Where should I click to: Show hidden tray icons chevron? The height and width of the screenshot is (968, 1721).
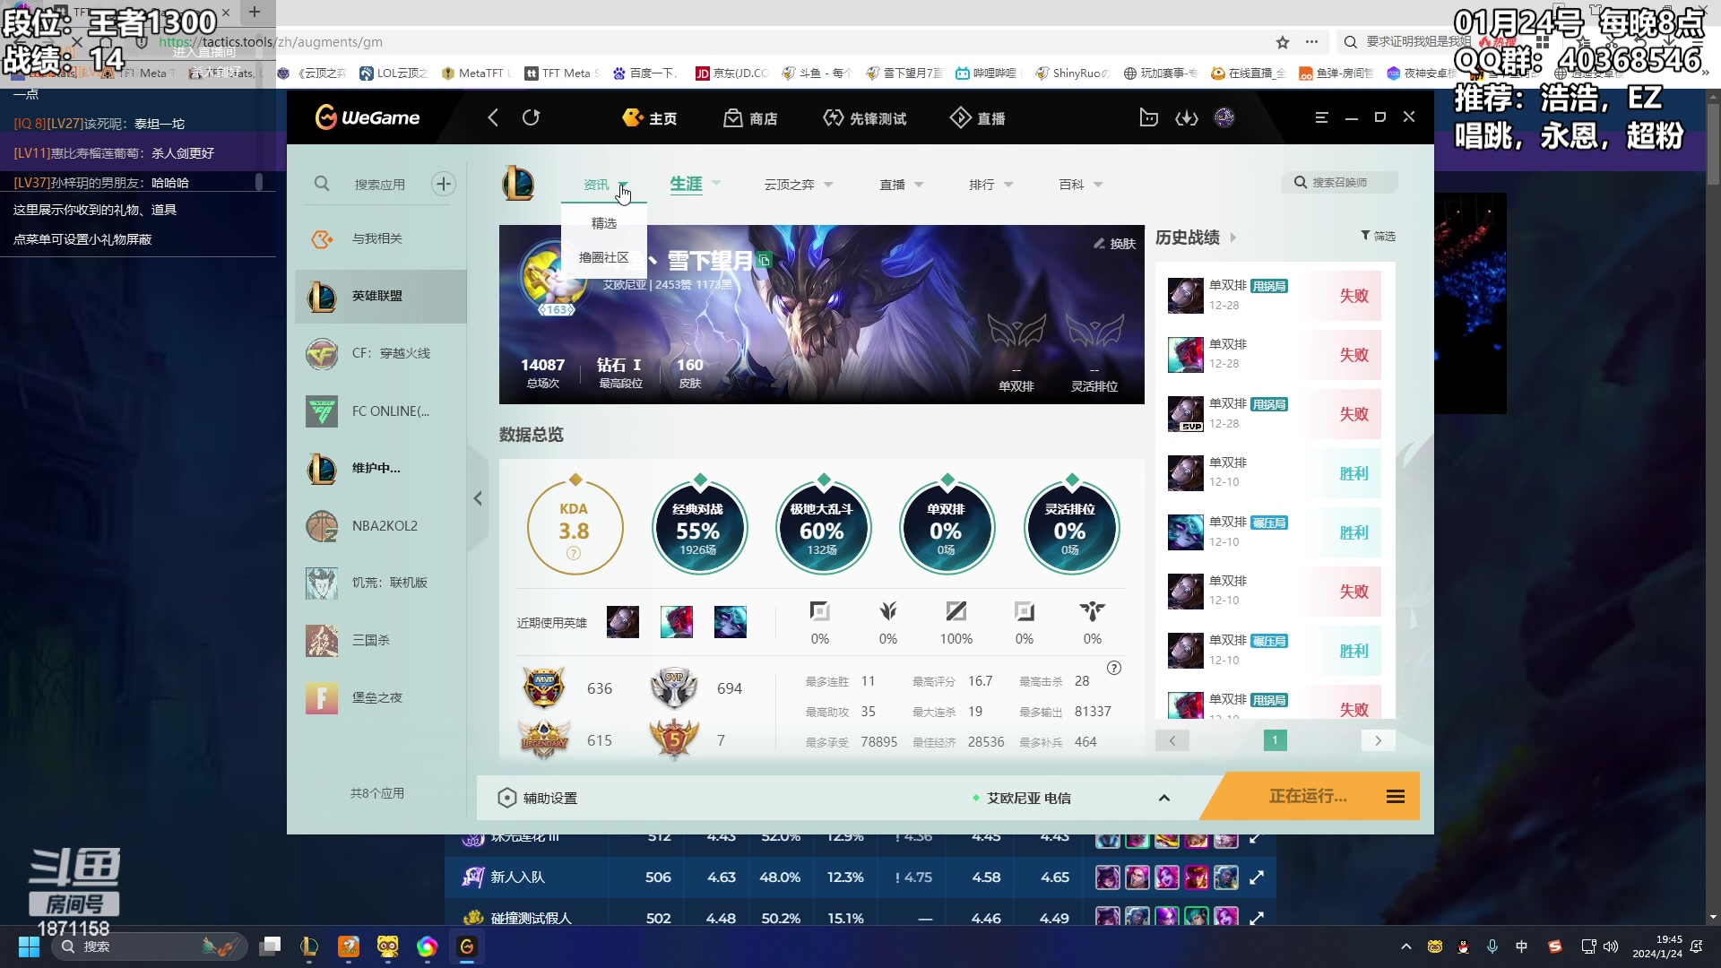1405,946
